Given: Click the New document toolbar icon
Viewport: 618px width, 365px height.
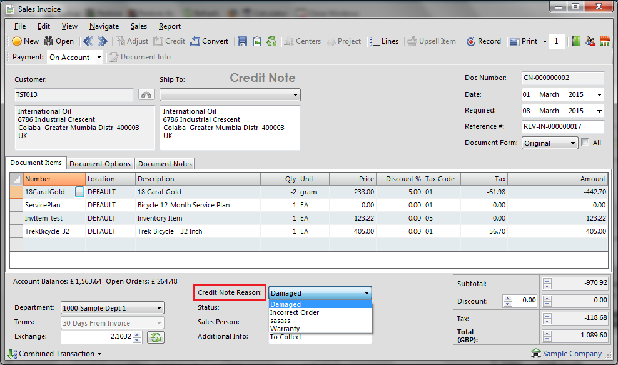Looking at the screenshot, I should click(25, 41).
